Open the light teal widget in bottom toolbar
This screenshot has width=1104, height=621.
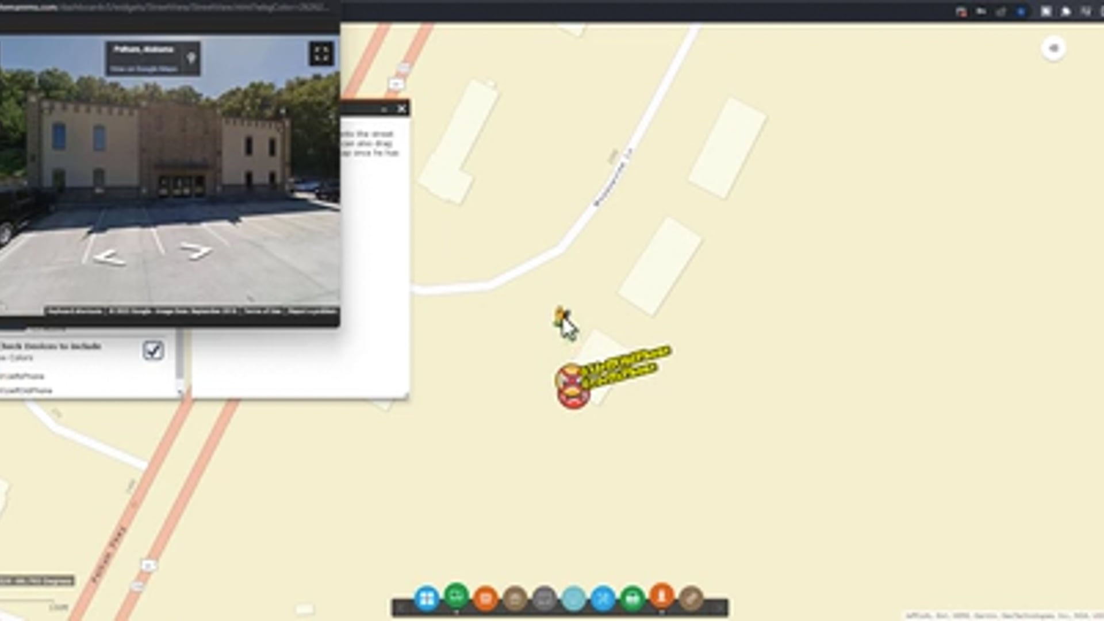(574, 599)
